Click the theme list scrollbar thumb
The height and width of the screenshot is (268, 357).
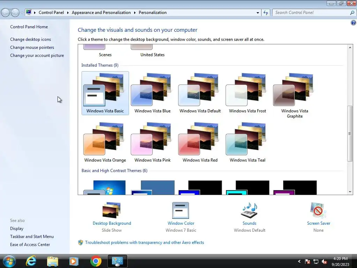pyautogui.click(x=350, y=134)
